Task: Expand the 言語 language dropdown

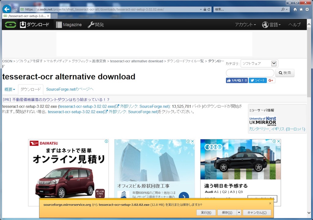Action: 271,24
